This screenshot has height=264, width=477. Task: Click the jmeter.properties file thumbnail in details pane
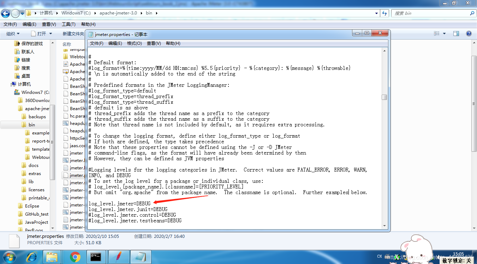(x=14, y=240)
